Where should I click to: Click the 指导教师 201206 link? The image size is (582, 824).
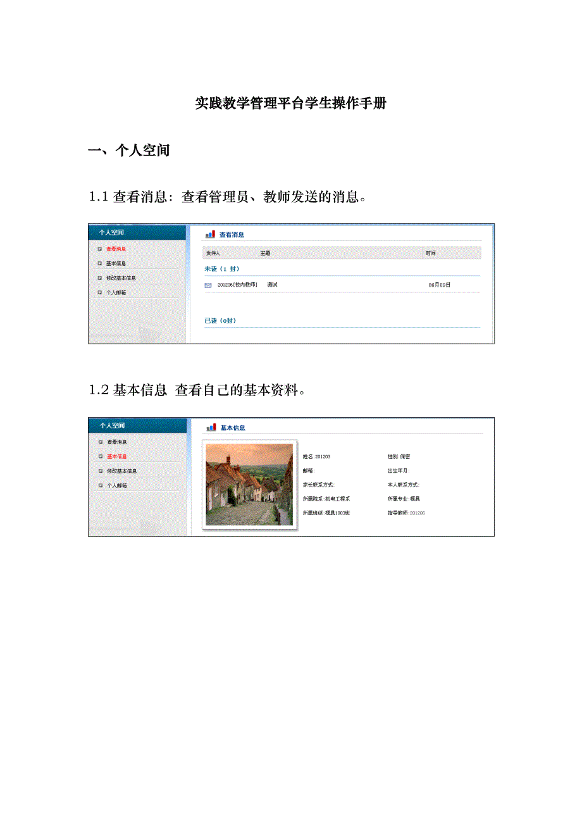click(x=417, y=513)
